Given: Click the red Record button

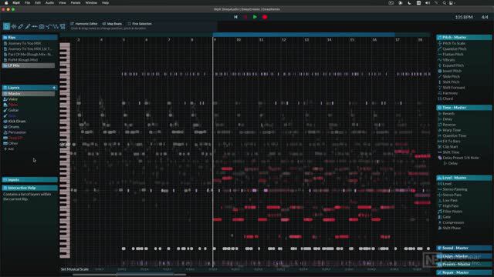Looking at the screenshot, I should pos(265,17).
